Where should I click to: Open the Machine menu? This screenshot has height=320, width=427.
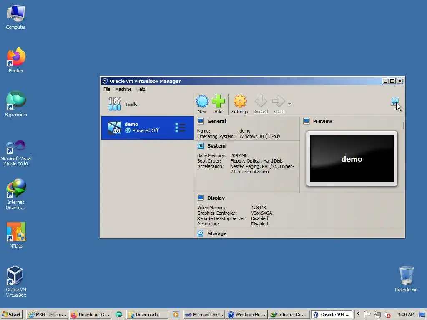coord(123,89)
